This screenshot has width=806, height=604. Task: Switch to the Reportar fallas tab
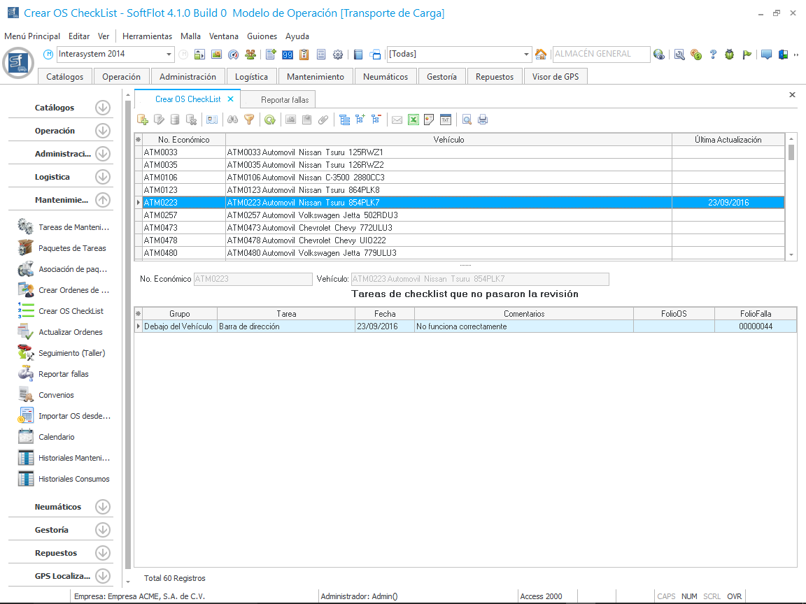click(x=285, y=100)
